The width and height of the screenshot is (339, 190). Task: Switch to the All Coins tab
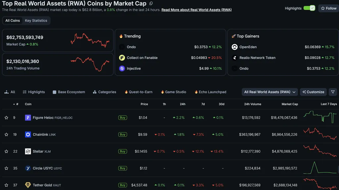pyautogui.click(x=13, y=20)
